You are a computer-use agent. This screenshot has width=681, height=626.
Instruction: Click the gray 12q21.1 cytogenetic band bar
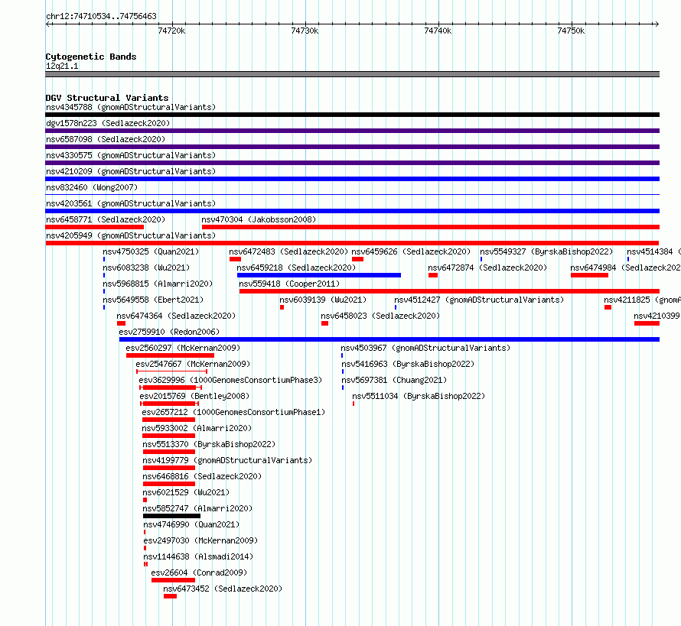(352, 74)
